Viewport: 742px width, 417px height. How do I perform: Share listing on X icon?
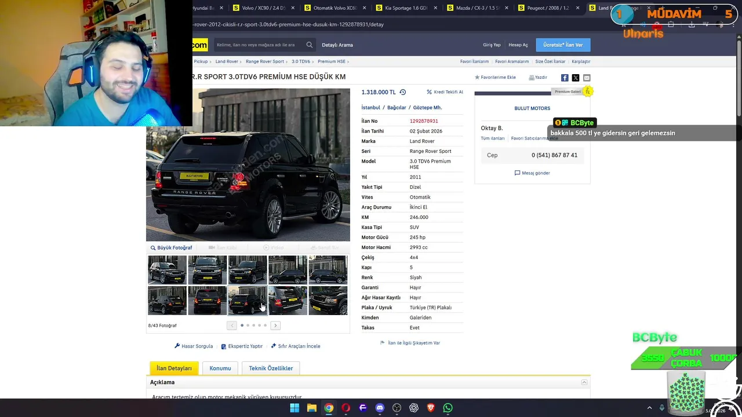point(576,78)
